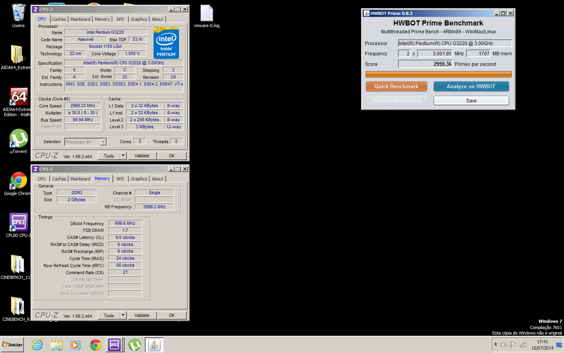This screenshot has width=564, height=353.
Task: Switch to the Java HWBOT Prime taskbar button
Action: 154,345
